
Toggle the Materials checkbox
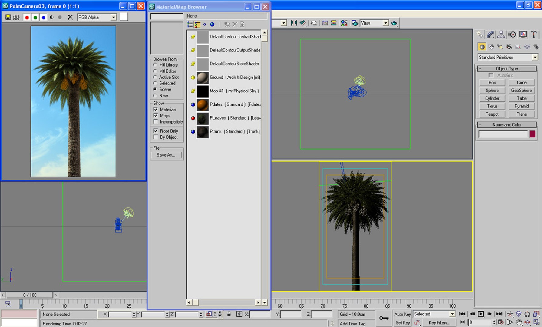(x=165, y=109)
